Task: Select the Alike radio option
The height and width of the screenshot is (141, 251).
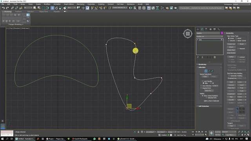Action: point(204,83)
